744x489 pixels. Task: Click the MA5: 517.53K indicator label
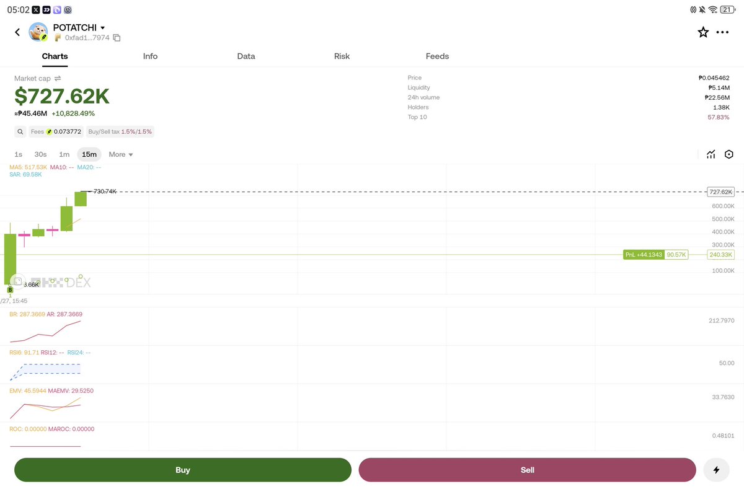[x=29, y=167]
